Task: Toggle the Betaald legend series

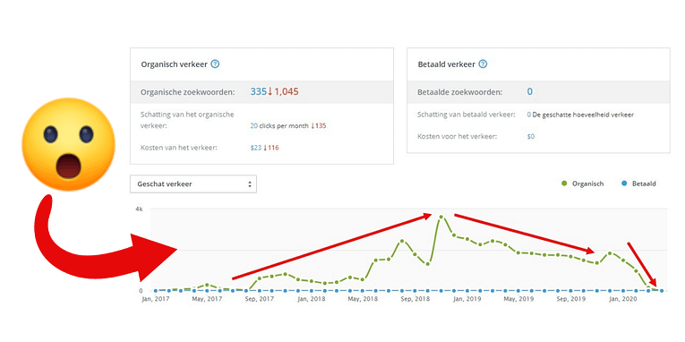Action: tap(638, 184)
